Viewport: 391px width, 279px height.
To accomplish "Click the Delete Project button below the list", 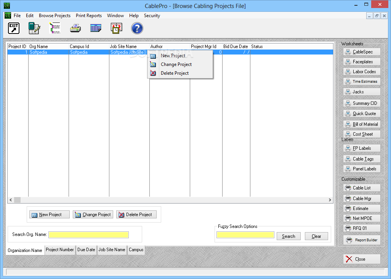I will click(136, 215).
